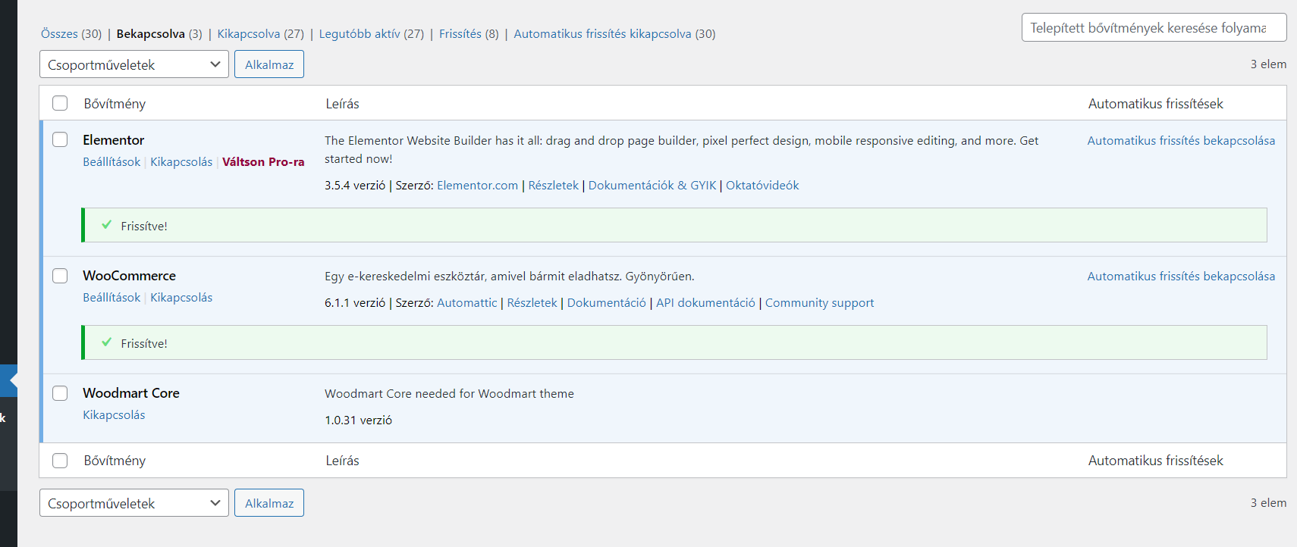Image resolution: width=1297 pixels, height=547 pixels.
Task: Click the bottom Alkalmaz button
Action: 269,503
